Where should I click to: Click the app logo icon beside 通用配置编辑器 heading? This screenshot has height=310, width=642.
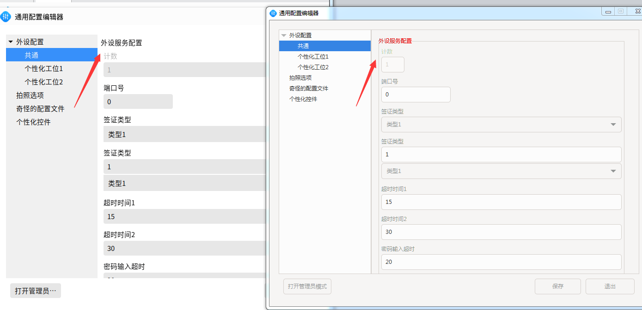[6, 16]
